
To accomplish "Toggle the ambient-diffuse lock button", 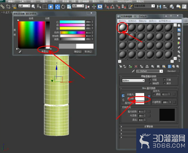I will pos(123,96).
